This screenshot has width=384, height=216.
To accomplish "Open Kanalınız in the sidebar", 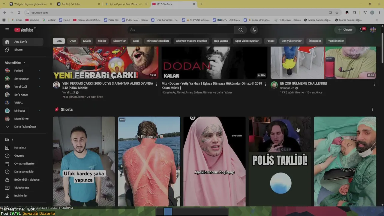I will [x=23, y=148].
